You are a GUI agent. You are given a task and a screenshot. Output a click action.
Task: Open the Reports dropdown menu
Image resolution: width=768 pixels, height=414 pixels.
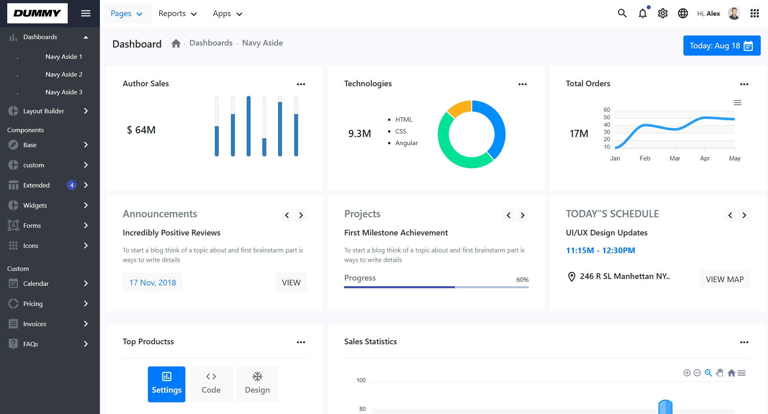[x=177, y=13]
